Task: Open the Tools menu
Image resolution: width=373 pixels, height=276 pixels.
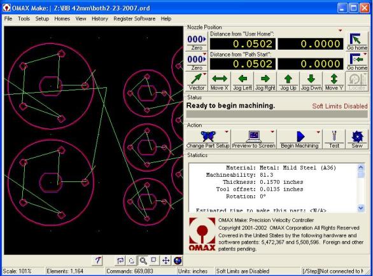Action: 24,18
